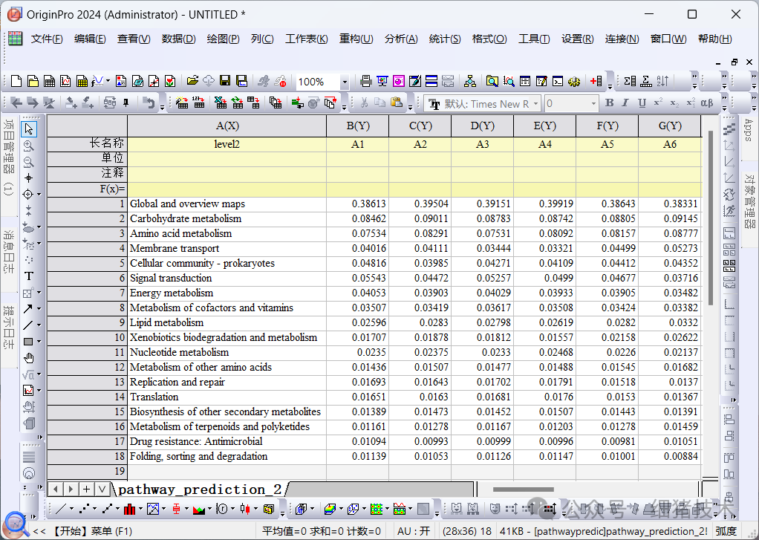Click the Carbohydrate metabolism cell

(186, 218)
